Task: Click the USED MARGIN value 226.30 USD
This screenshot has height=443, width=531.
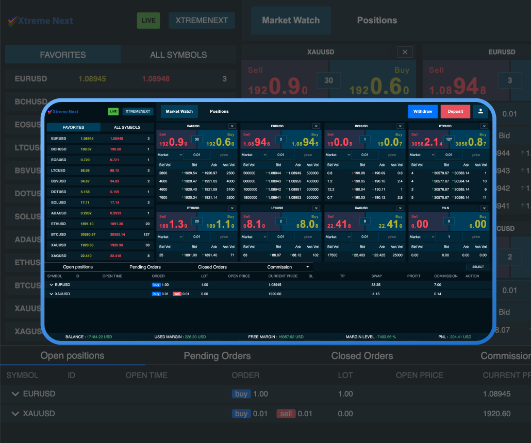Action: pos(195,337)
